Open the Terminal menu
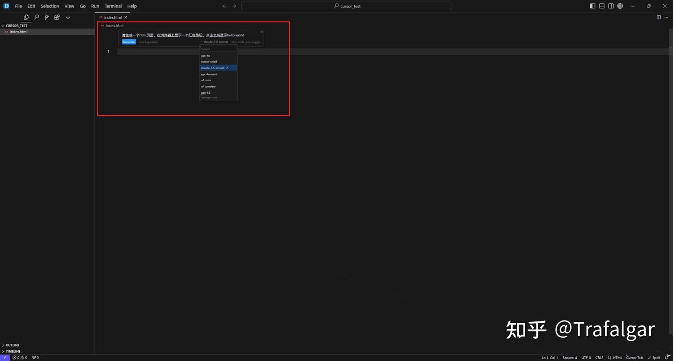 click(113, 6)
